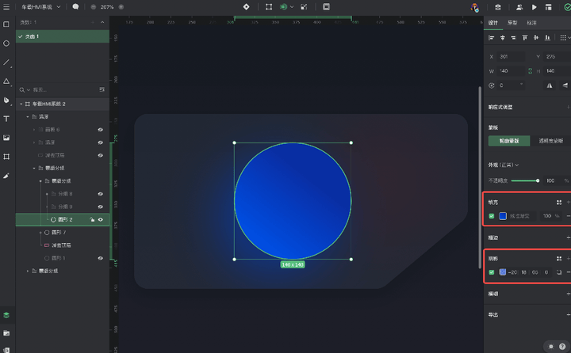Viewport: 571px width, 353px height.
Task: Click the blue fill color swatch
Action: 503,215
